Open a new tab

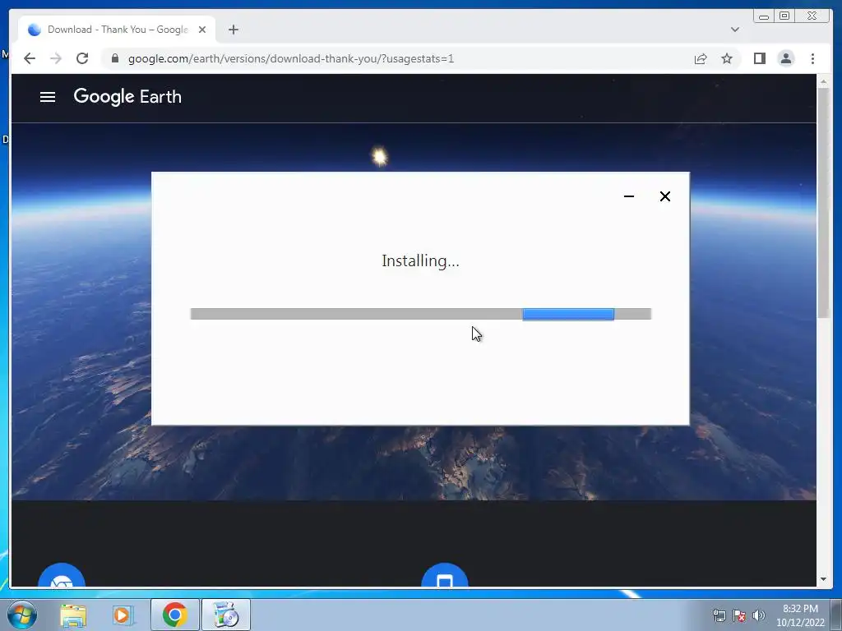[233, 30]
